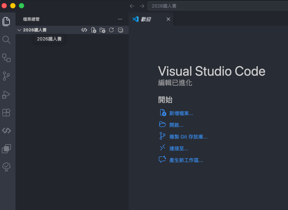Click the code arrows icon in folder header
This screenshot has height=210, width=288.
point(84,30)
